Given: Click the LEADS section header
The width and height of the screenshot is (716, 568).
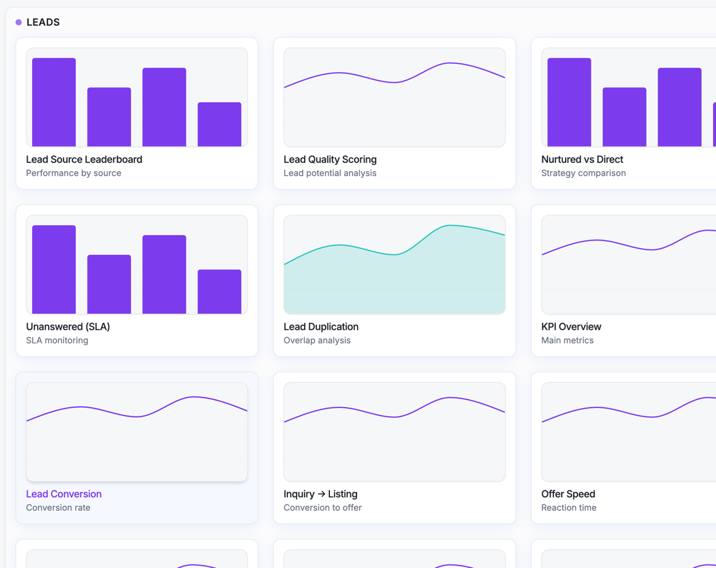Looking at the screenshot, I should coord(42,22).
